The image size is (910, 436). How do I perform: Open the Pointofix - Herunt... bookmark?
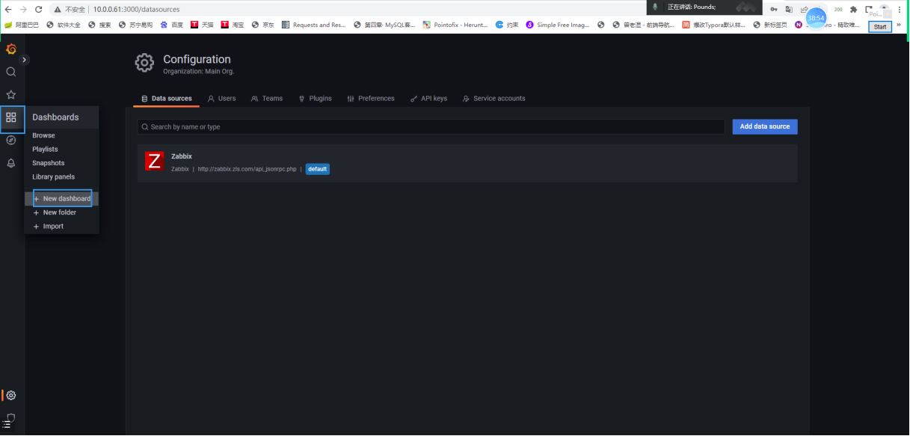(455, 25)
